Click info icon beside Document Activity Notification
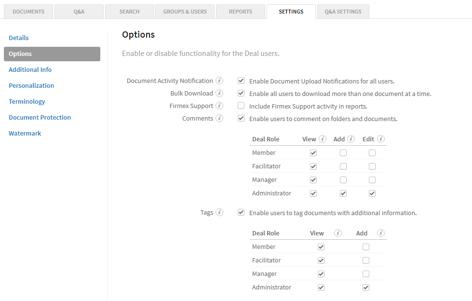The height and width of the screenshot is (301, 472). [x=219, y=81]
